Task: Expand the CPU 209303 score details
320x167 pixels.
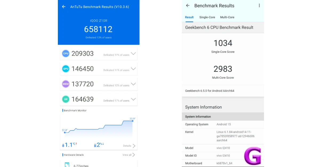Action: [133, 53]
